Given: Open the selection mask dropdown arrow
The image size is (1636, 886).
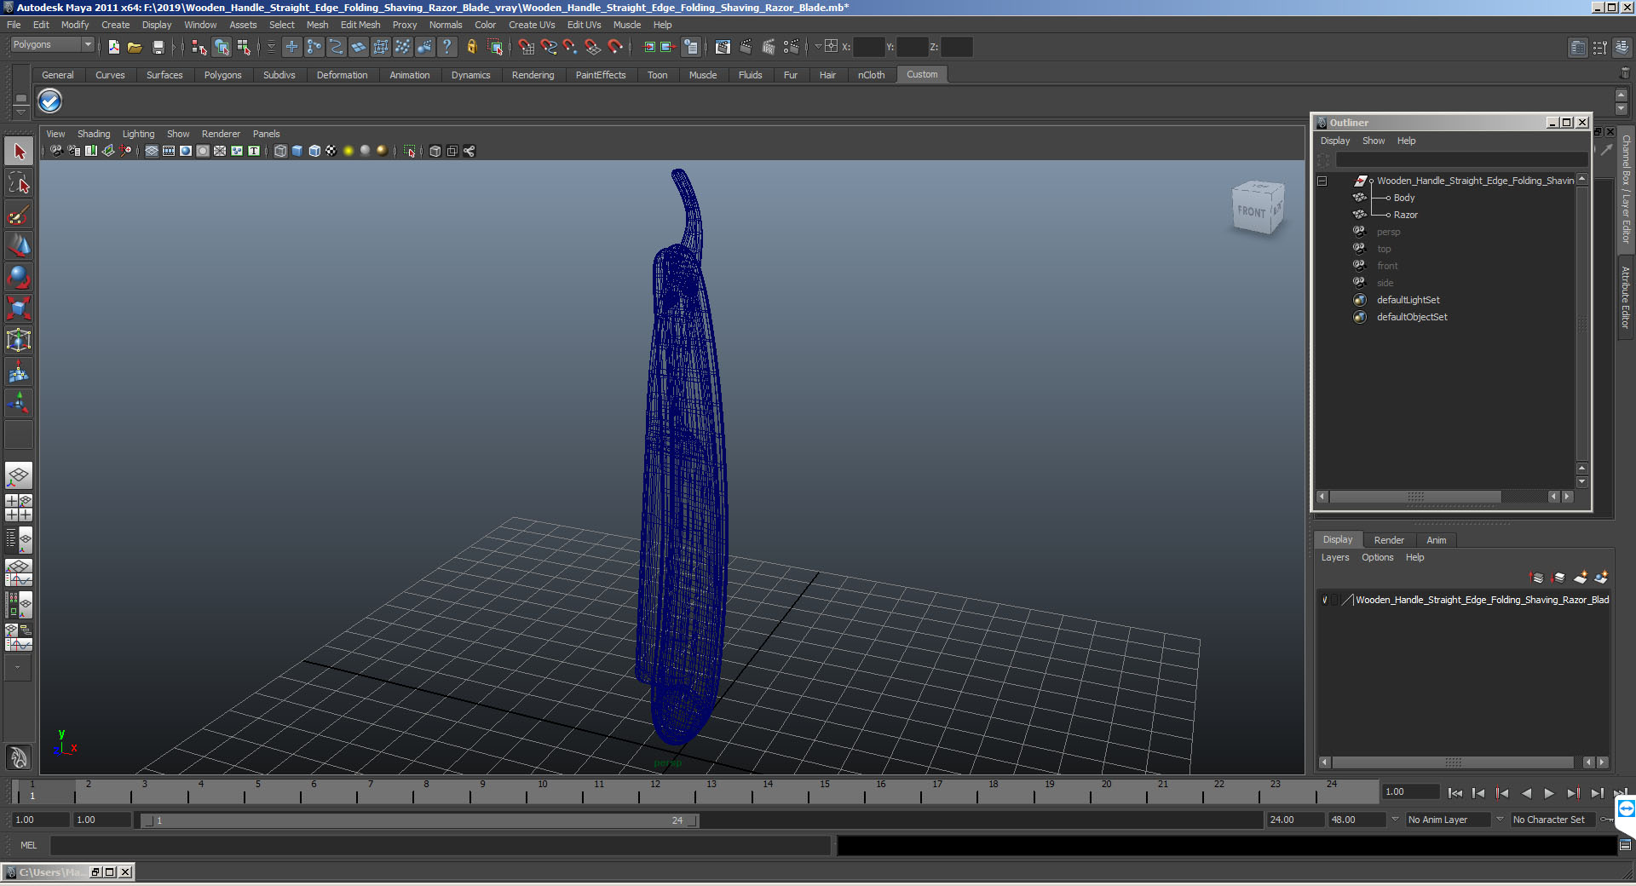Looking at the screenshot, I should tap(271, 47).
